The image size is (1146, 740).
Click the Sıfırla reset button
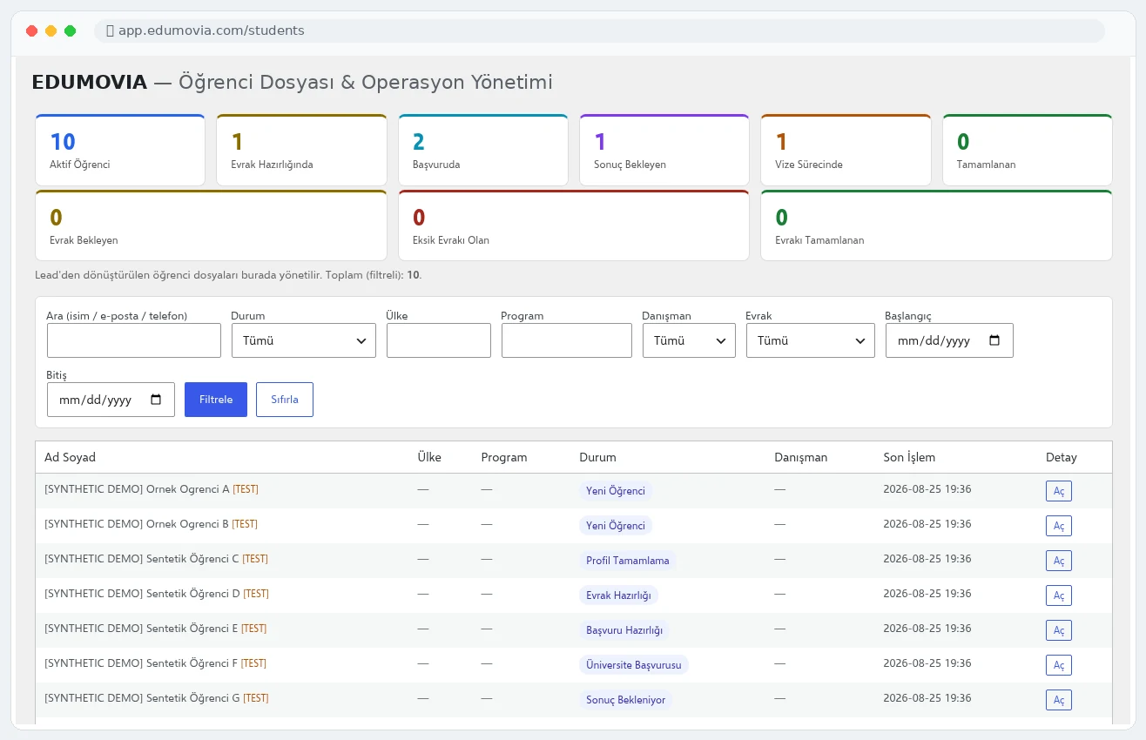pos(285,400)
